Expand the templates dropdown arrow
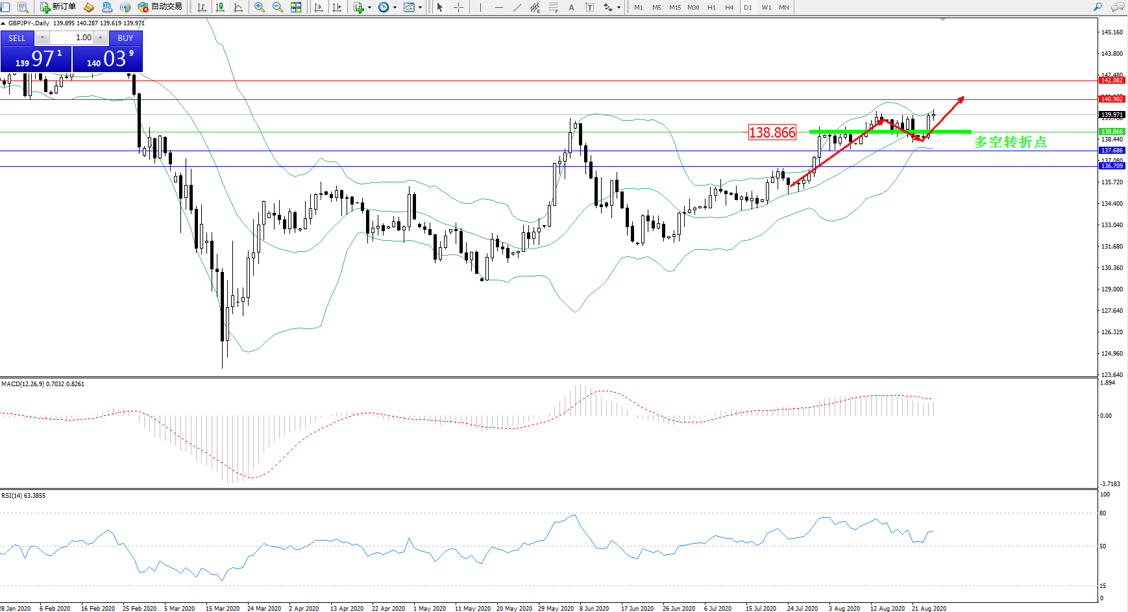 [420, 8]
